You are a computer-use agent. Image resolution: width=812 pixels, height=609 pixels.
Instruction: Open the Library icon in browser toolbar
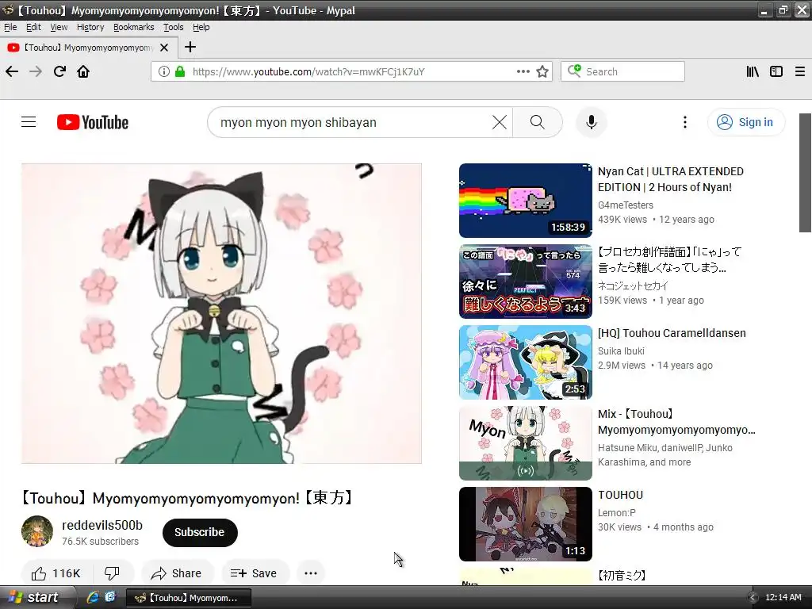(753, 71)
